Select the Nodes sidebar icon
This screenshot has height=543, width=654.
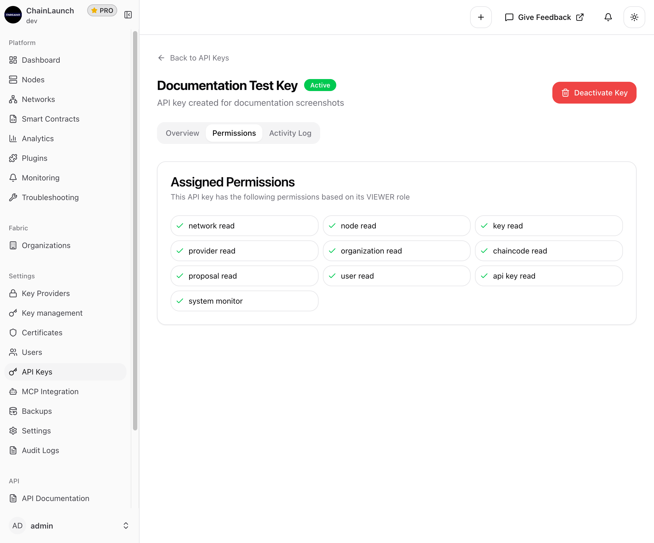pos(13,79)
